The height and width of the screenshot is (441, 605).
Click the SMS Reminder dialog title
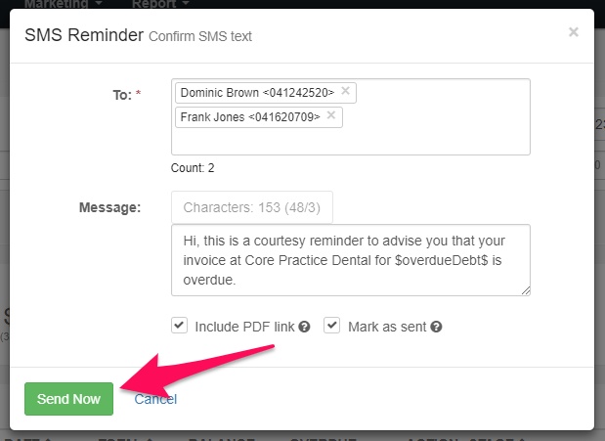point(84,35)
